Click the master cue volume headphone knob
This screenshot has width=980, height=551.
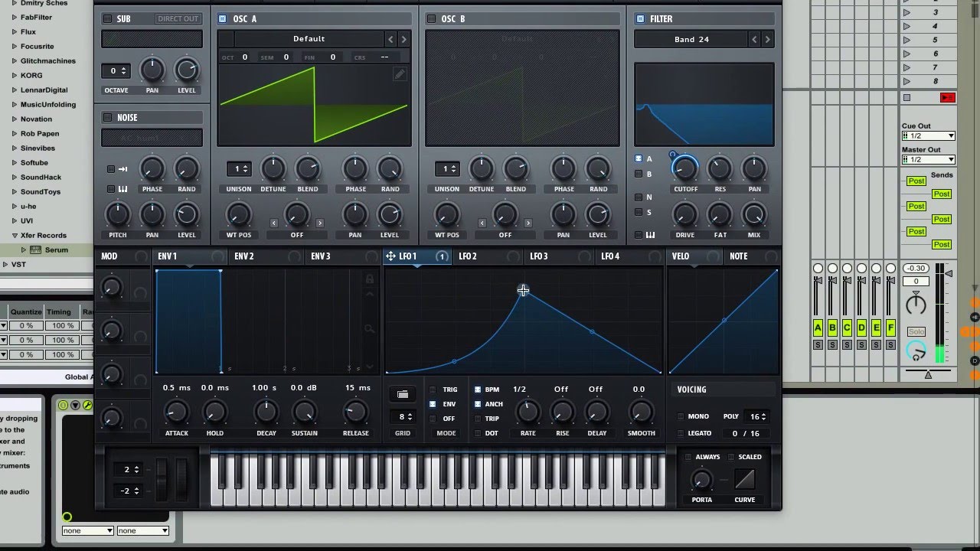[x=916, y=351]
